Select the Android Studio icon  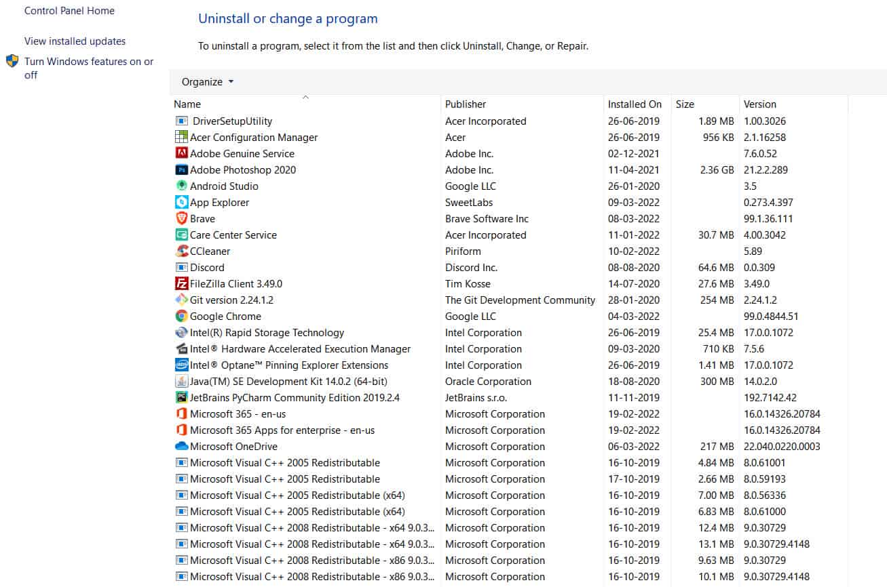(x=181, y=186)
